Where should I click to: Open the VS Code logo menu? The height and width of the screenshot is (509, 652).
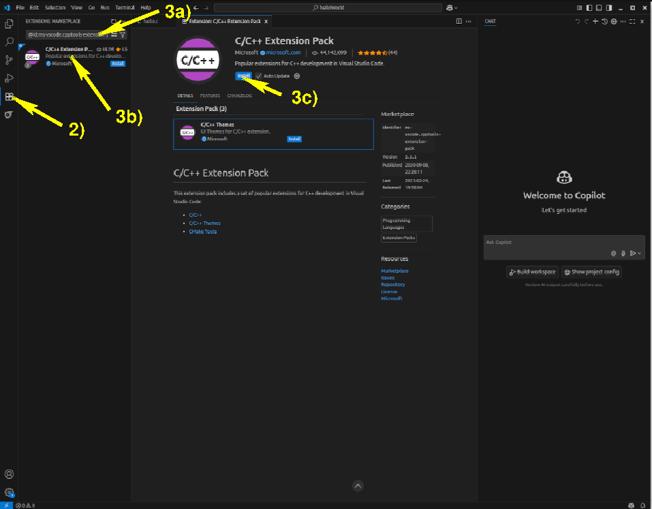(7, 7)
